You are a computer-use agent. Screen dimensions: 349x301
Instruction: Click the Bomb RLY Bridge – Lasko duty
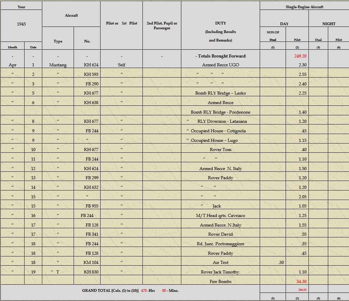221,93
